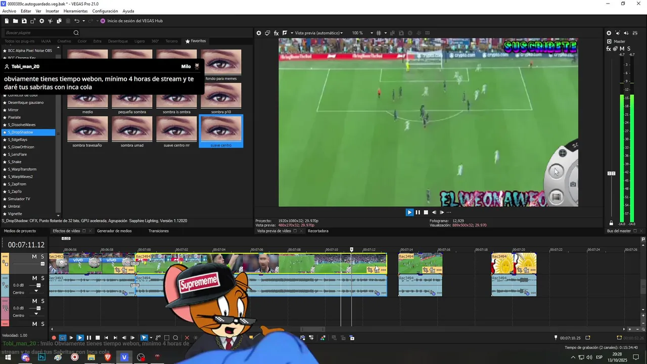Select the 'suave centro' preset thumbnail
647x364 pixels.
tap(221, 131)
